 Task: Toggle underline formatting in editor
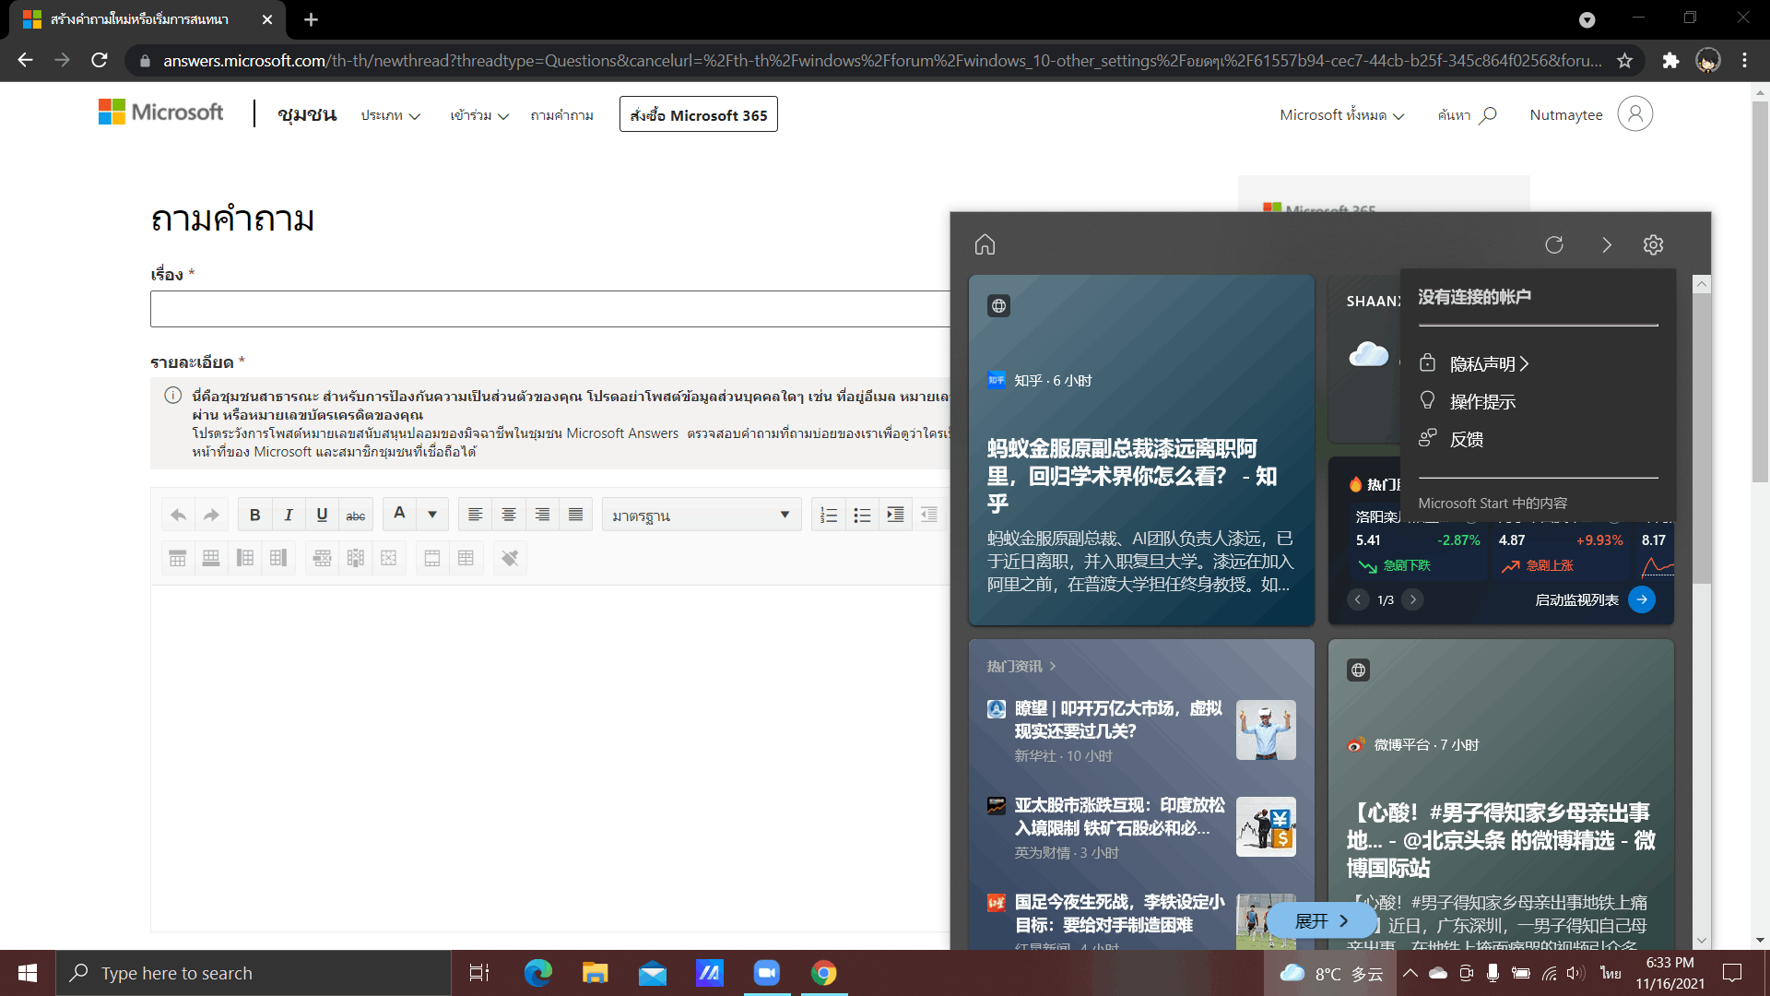(x=322, y=515)
